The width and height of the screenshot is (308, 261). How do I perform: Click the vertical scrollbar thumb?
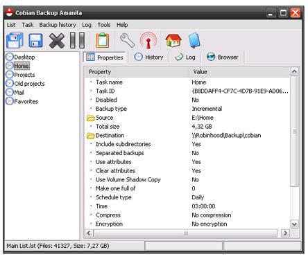tap(294, 131)
